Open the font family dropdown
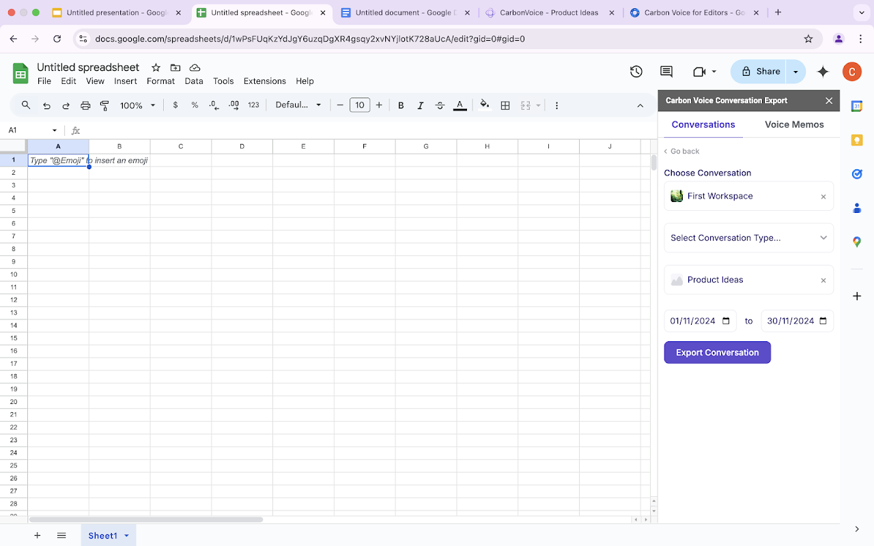This screenshot has height=546, width=874. [x=298, y=105]
